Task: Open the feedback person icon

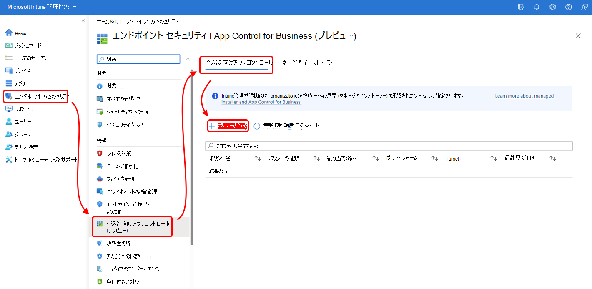Action: (584, 7)
